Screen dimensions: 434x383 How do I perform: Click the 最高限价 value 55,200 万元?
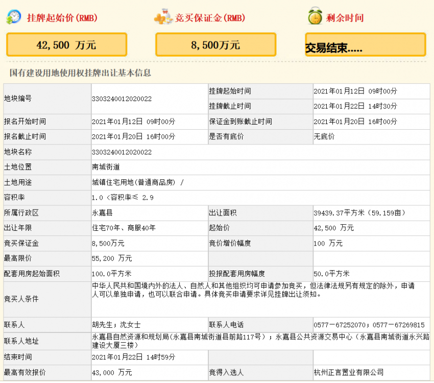pyautogui.click(x=112, y=258)
